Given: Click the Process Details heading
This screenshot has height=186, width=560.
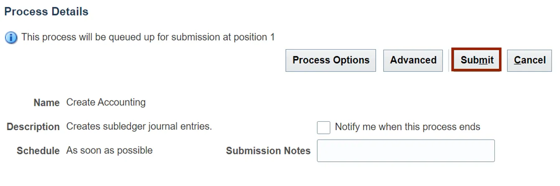Looking at the screenshot, I should tap(46, 12).
